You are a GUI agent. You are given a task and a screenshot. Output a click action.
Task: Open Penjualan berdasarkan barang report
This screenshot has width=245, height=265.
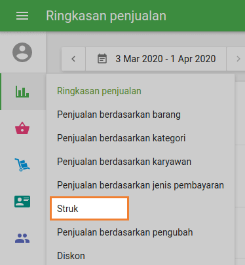(119, 115)
